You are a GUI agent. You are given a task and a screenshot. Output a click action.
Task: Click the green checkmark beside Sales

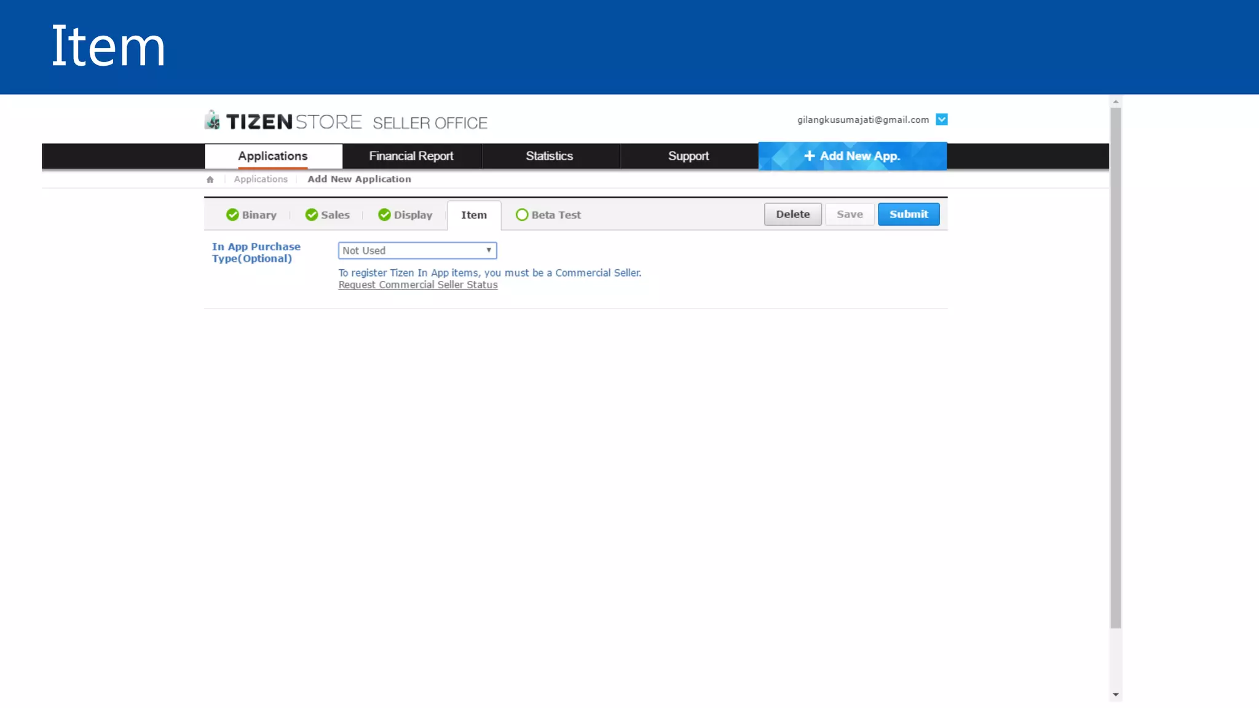(312, 214)
